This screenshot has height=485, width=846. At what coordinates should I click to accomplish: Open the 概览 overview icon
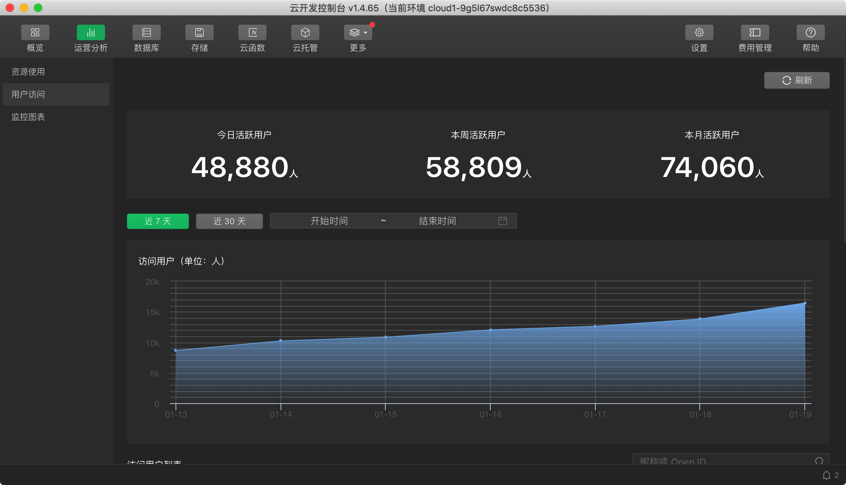[35, 33]
